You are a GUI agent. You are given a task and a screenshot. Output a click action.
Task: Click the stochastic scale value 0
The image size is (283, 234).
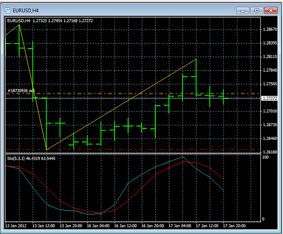pyautogui.click(x=263, y=219)
